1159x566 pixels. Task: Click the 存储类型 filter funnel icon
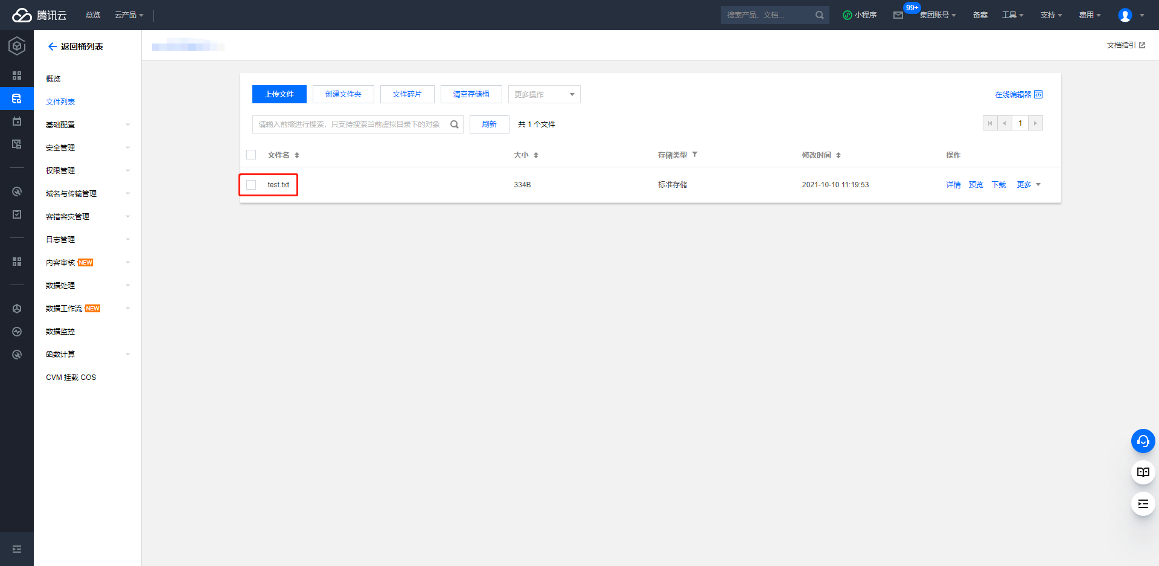tap(695, 155)
